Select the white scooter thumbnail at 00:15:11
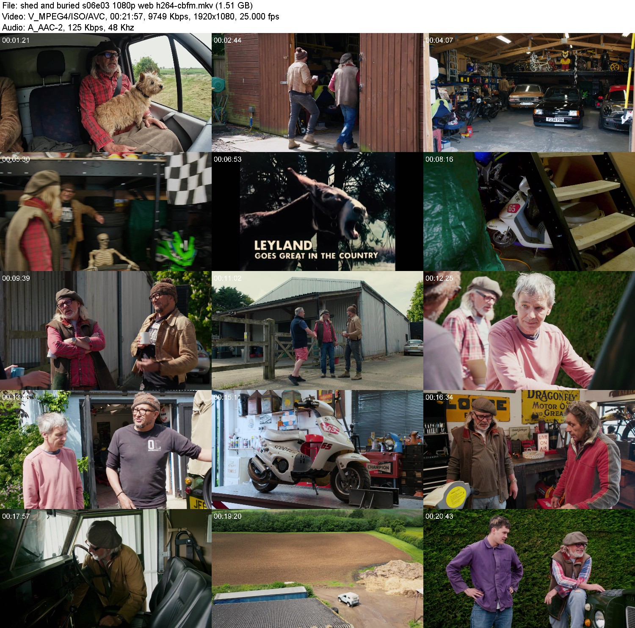 click(317, 450)
